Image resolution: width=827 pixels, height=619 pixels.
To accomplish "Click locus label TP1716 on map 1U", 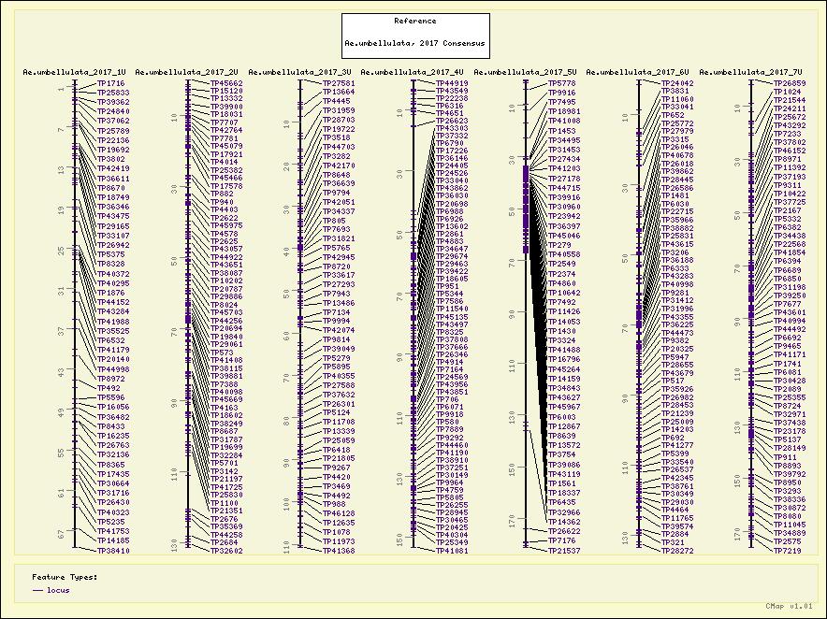I will 110,83.
